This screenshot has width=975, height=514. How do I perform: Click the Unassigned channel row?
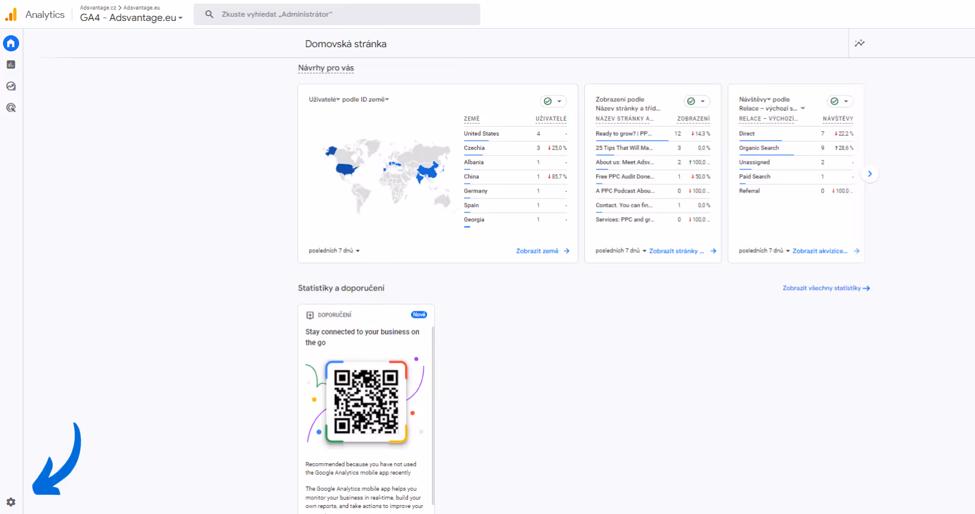pos(796,163)
